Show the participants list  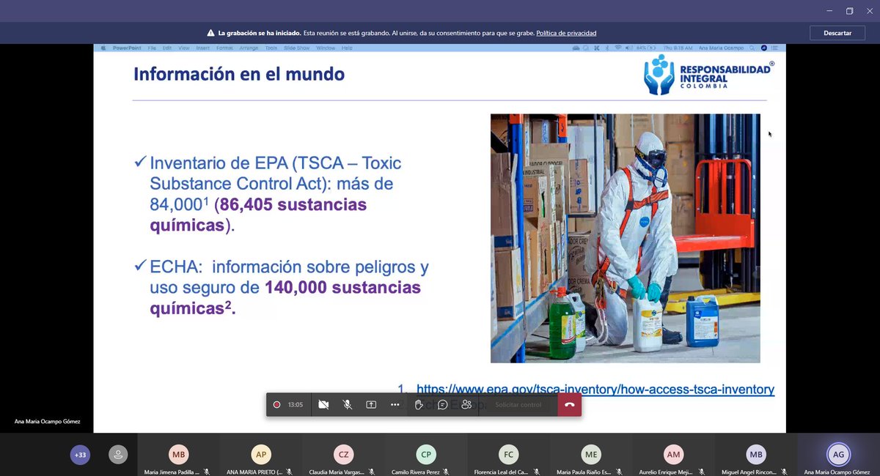point(466,404)
